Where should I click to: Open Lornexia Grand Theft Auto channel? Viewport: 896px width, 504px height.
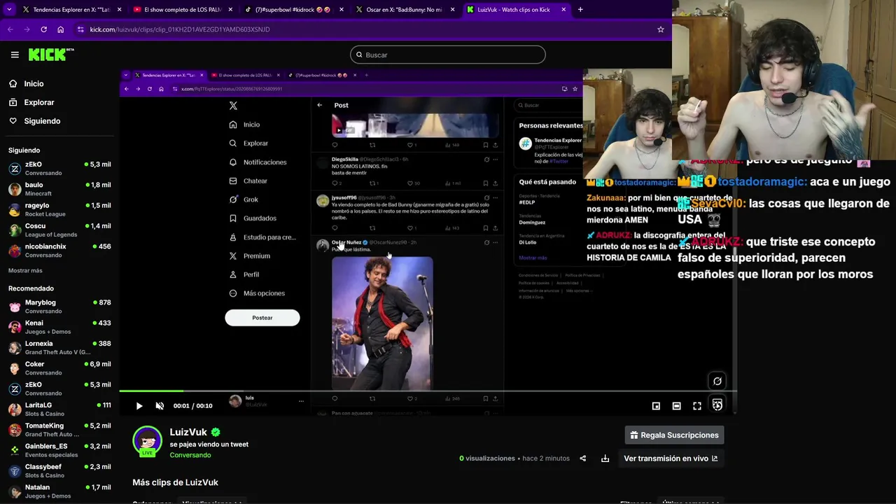point(59,348)
